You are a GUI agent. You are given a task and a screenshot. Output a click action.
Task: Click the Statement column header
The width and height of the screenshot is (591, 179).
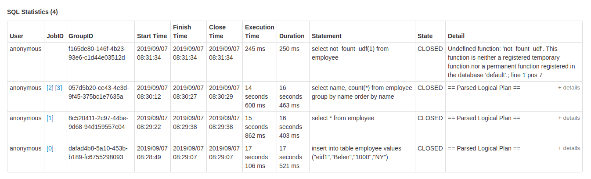326,36
